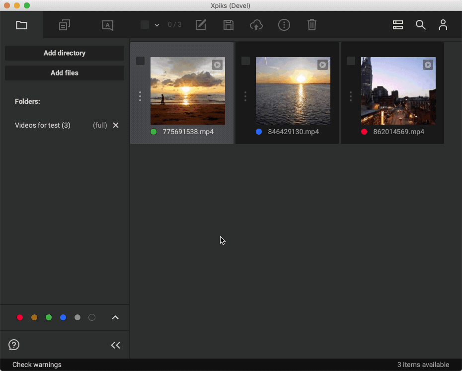Check the box for 862014569.mp4
Viewport: 462px width, 371px height.
tap(351, 61)
